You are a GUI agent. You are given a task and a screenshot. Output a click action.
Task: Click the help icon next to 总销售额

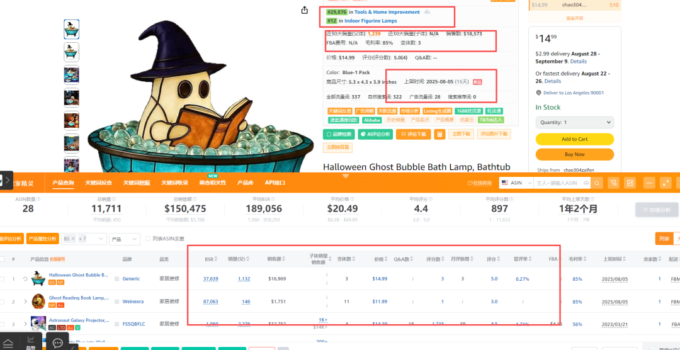click(195, 199)
